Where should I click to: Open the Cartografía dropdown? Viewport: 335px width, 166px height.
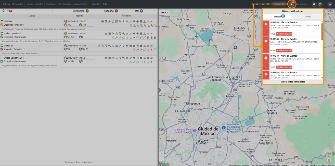[303, 4]
